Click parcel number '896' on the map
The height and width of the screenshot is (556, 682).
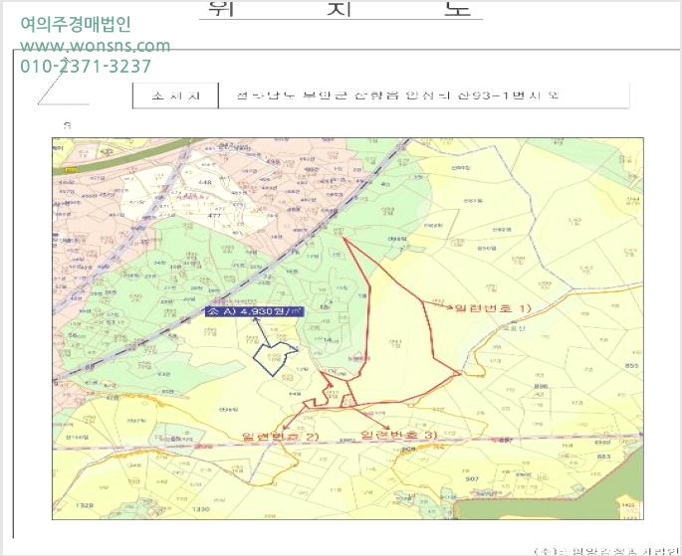[x=541, y=386]
